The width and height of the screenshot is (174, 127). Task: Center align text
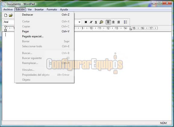click(x=113, y=22)
